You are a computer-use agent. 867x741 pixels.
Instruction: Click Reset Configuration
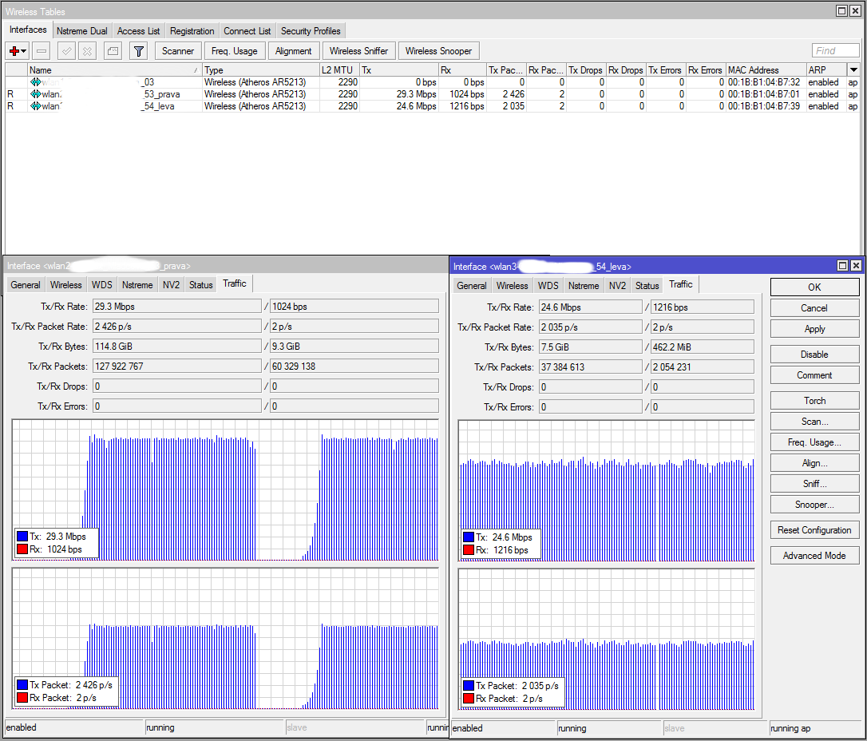814,529
